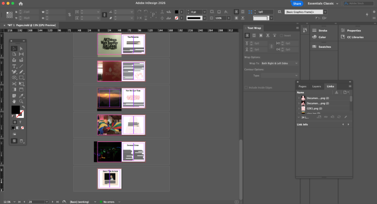Viewport: 377px width, 204px height.
Task: Select wrap around bounding box icon
Action: [x=254, y=36]
